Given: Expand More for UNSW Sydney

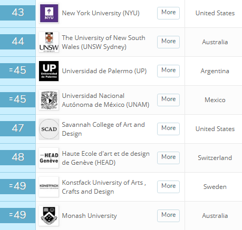Looking at the screenshot, I should (x=168, y=42).
